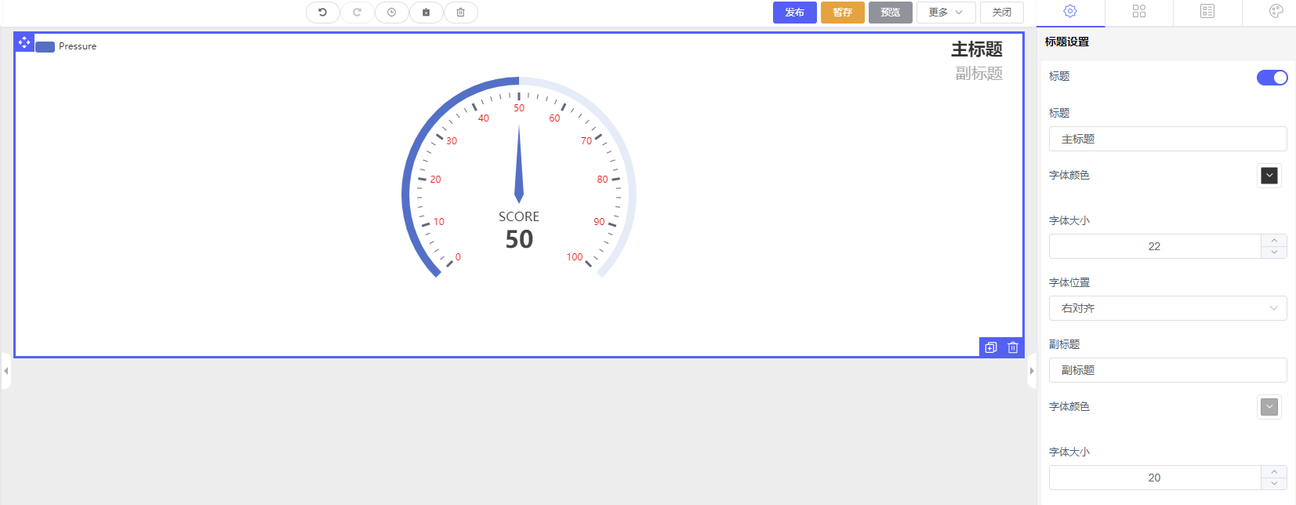The image size is (1296, 505).
Task: Collapse the right panel with the arrow handle
Action: 1032,371
